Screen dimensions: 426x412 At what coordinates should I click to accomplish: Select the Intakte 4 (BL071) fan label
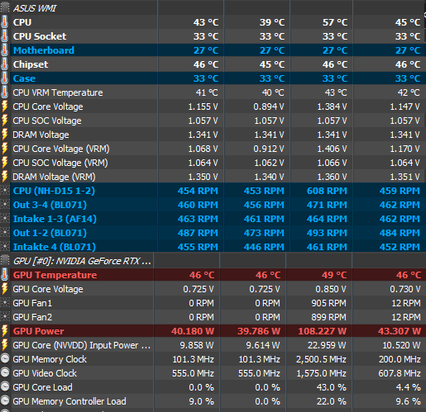[55, 247]
